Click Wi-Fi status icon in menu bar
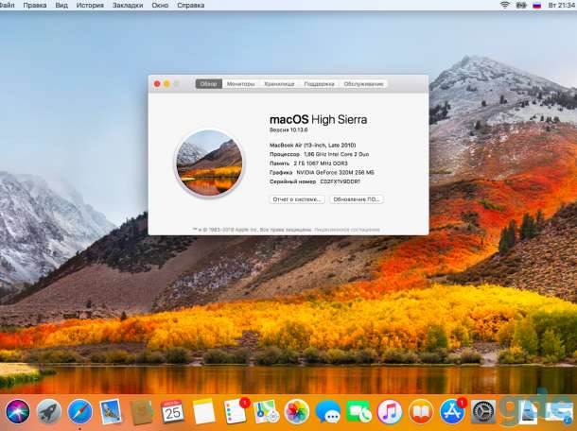 (x=505, y=5)
